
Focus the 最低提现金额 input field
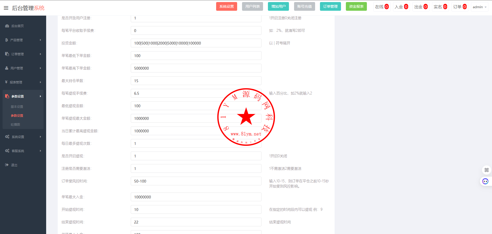(196, 106)
